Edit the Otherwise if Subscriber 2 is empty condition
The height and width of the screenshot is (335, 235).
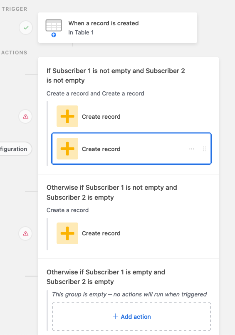pos(112,192)
